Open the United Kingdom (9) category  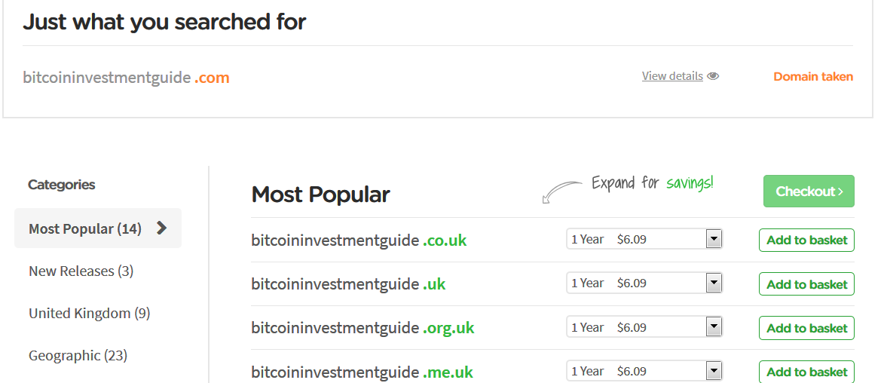tap(89, 313)
